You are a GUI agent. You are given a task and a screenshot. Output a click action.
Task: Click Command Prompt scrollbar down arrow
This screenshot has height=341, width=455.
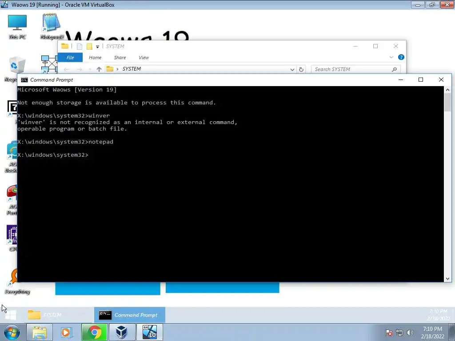tap(447, 278)
